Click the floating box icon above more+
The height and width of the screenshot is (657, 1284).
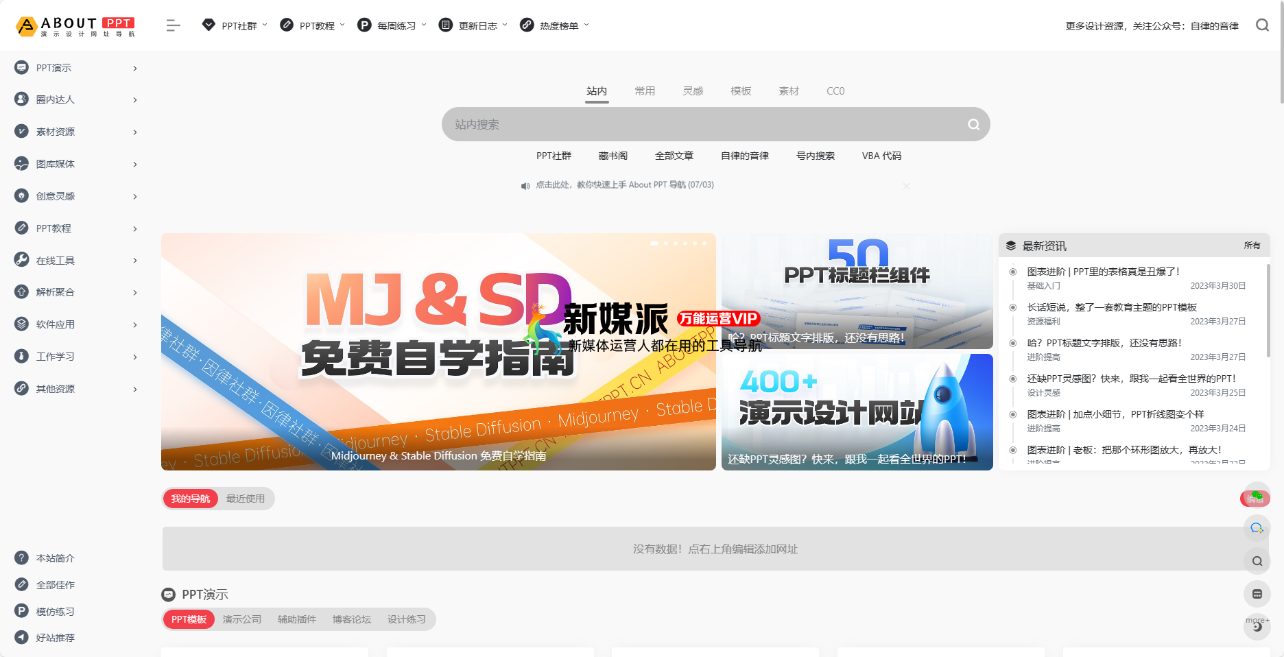pos(1257,594)
